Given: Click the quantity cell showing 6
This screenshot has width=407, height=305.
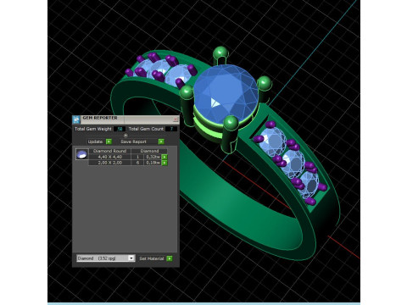Looking at the screenshot, I should click(138, 163).
